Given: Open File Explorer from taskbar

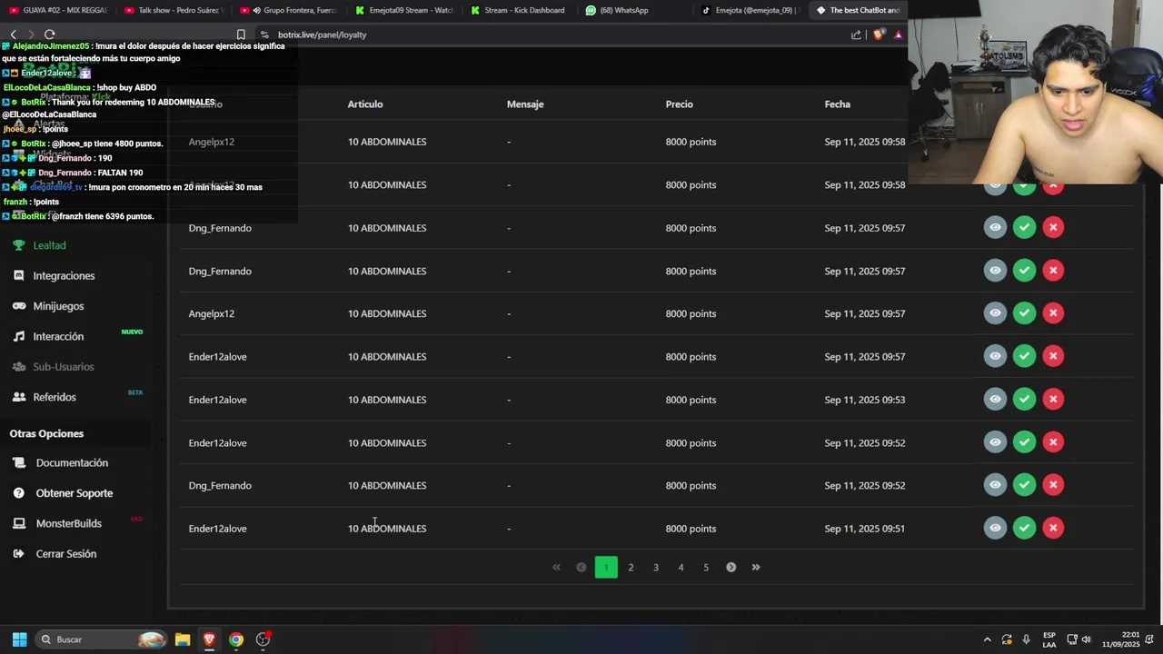Looking at the screenshot, I should (x=183, y=639).
